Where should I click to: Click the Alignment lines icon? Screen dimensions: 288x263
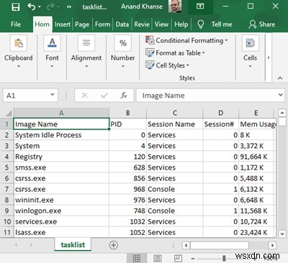coord(86,43)
